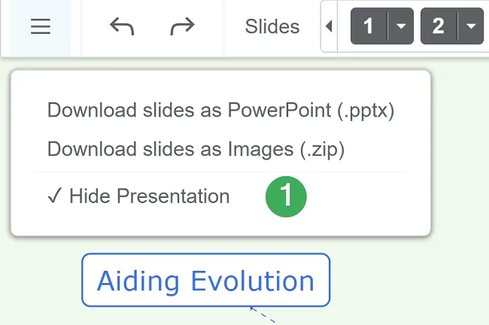Screen dimensions: 489x325
Task: Download slides as PowerPoint (.pptx)
Action: 220,110
